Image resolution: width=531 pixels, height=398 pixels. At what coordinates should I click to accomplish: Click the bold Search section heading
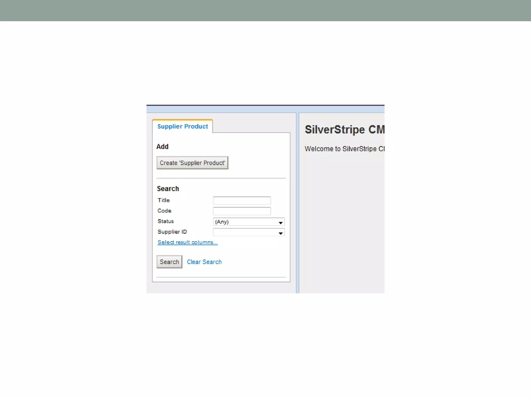coord(168,189)
